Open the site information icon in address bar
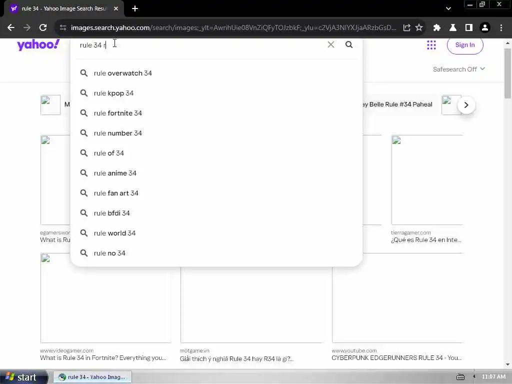 click(63, 28)
